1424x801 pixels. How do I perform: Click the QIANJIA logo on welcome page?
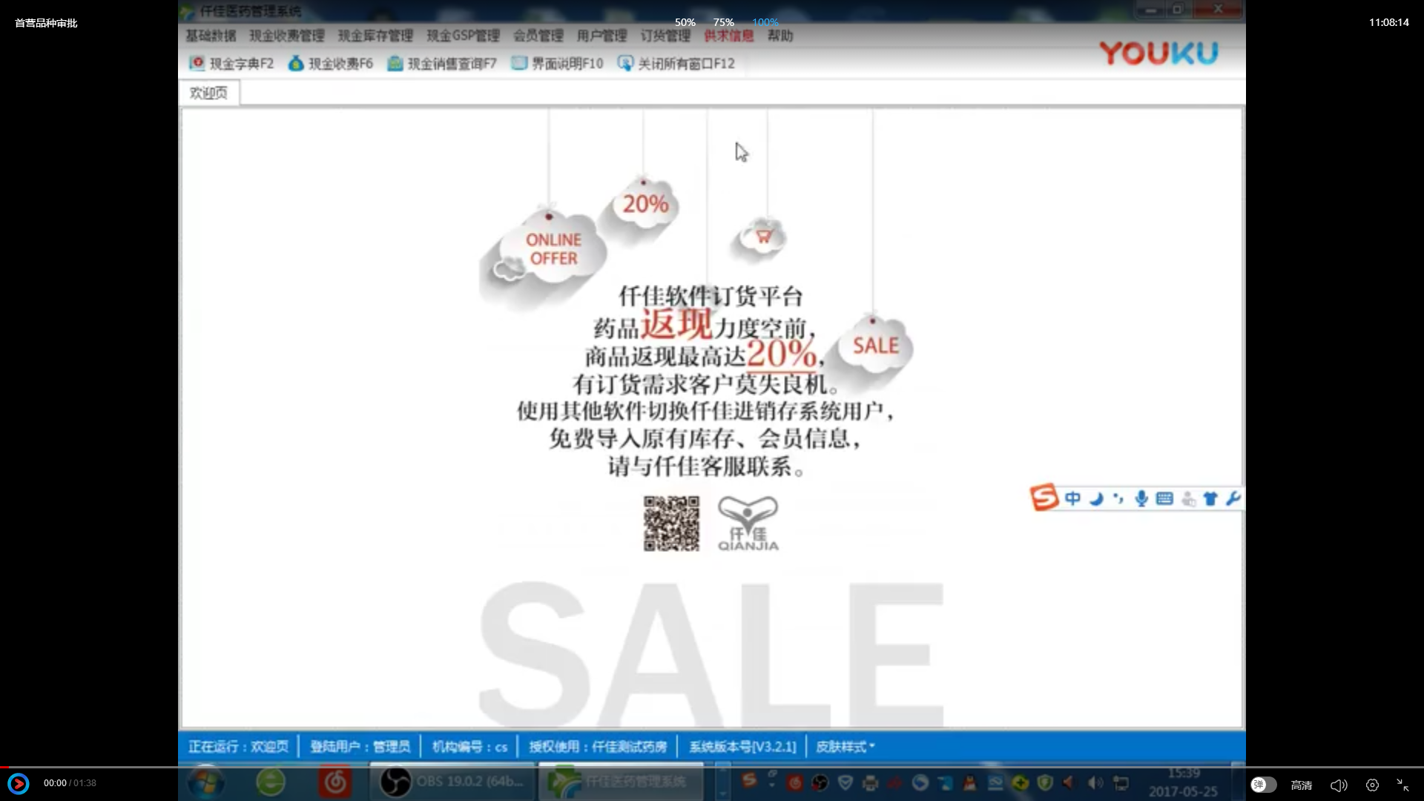748,524
